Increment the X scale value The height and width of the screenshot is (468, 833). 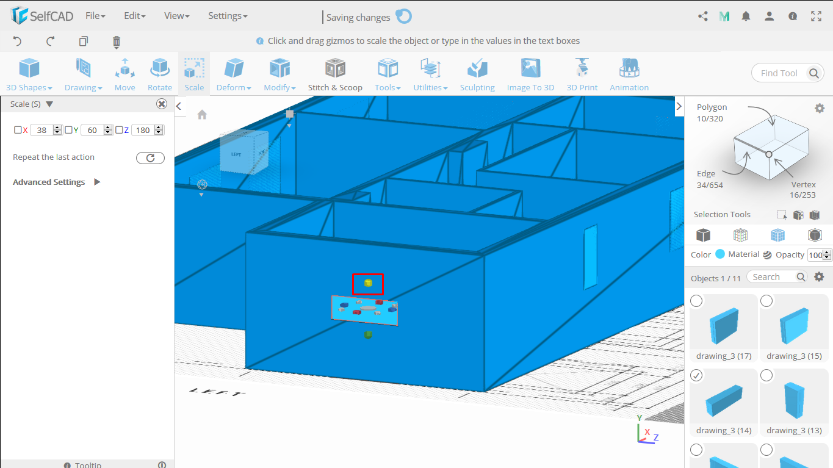[57, 128]
